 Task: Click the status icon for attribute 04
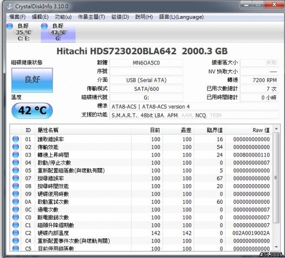coord(16,162)
